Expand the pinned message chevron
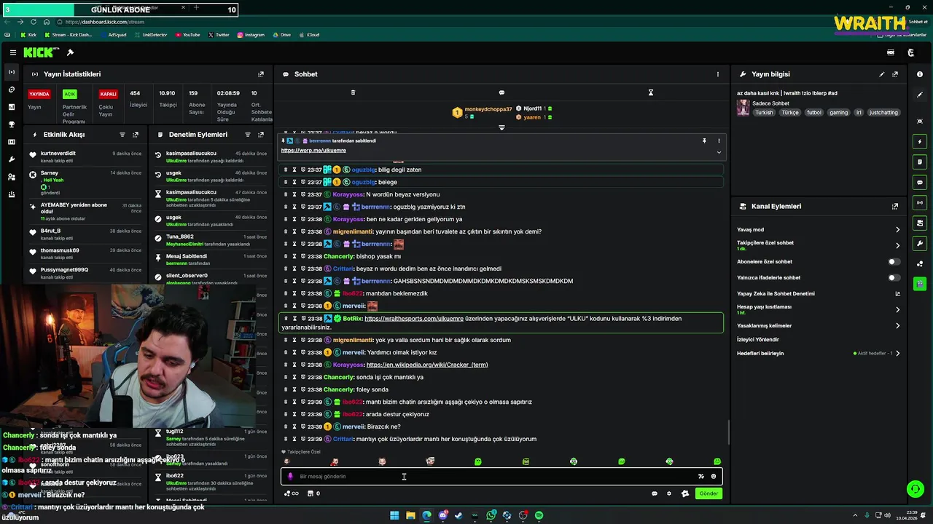 [719, 152]
